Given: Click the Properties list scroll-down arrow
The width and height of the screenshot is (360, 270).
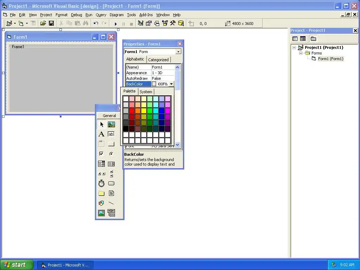Looking at the screenshot, I should click(x=177, y=144).
